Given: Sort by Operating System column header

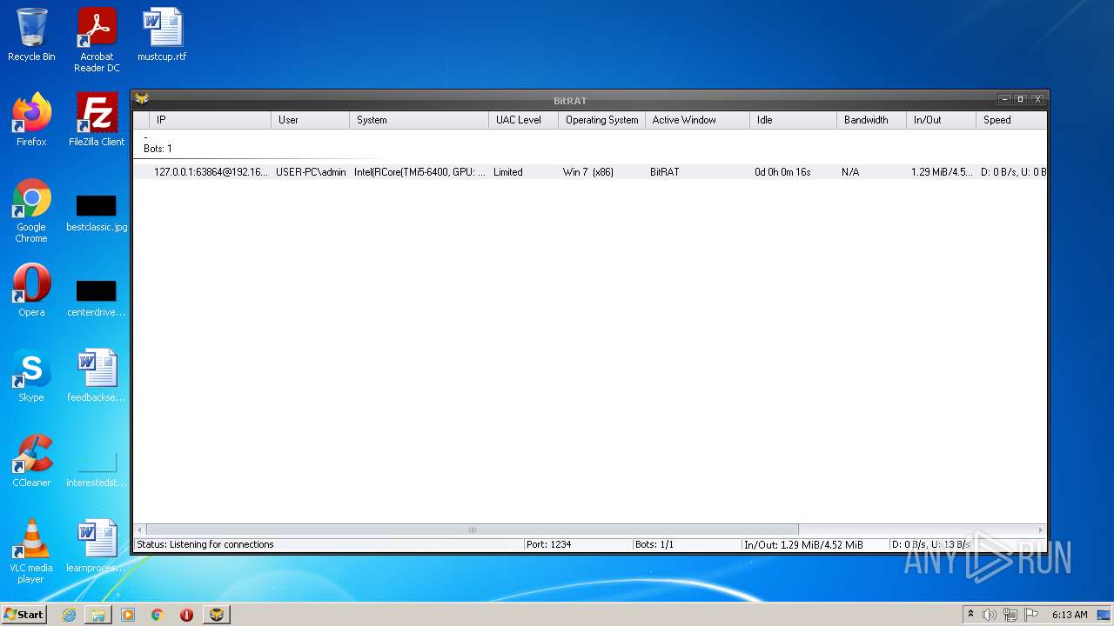Looking at the screenshot, I should 601,120.
